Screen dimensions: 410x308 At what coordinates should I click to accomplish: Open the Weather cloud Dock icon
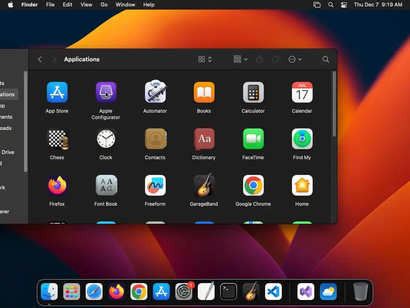(x=328, y=292)
